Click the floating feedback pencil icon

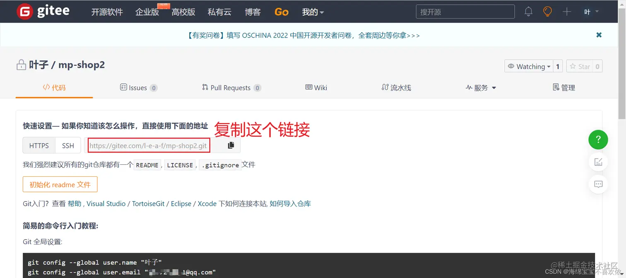click(x=598, y=162)
